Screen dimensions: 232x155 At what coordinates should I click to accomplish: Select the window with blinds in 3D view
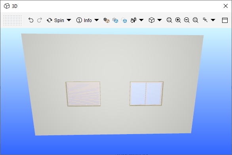pos(83,94)
